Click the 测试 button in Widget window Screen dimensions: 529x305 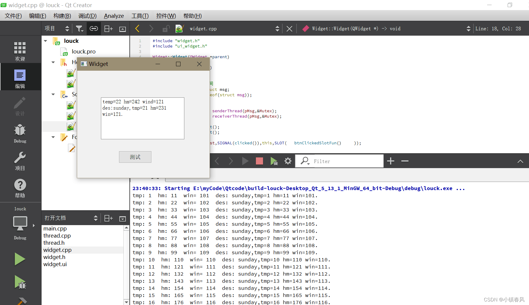(x=135, y=157)
